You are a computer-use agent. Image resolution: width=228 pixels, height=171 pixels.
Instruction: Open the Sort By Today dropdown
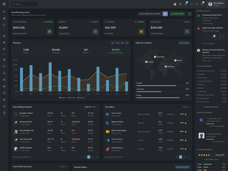pyautogui.click(x=91, y=107)
